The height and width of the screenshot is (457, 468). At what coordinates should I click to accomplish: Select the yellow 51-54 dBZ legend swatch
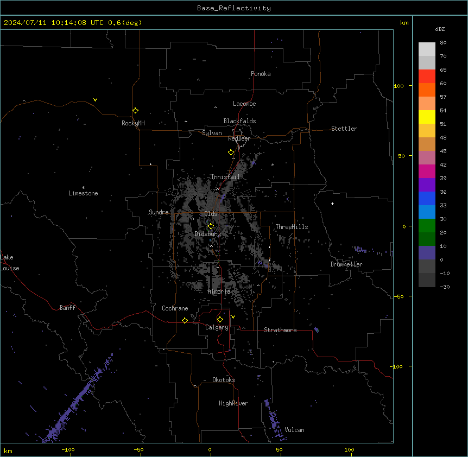point(427,117)
